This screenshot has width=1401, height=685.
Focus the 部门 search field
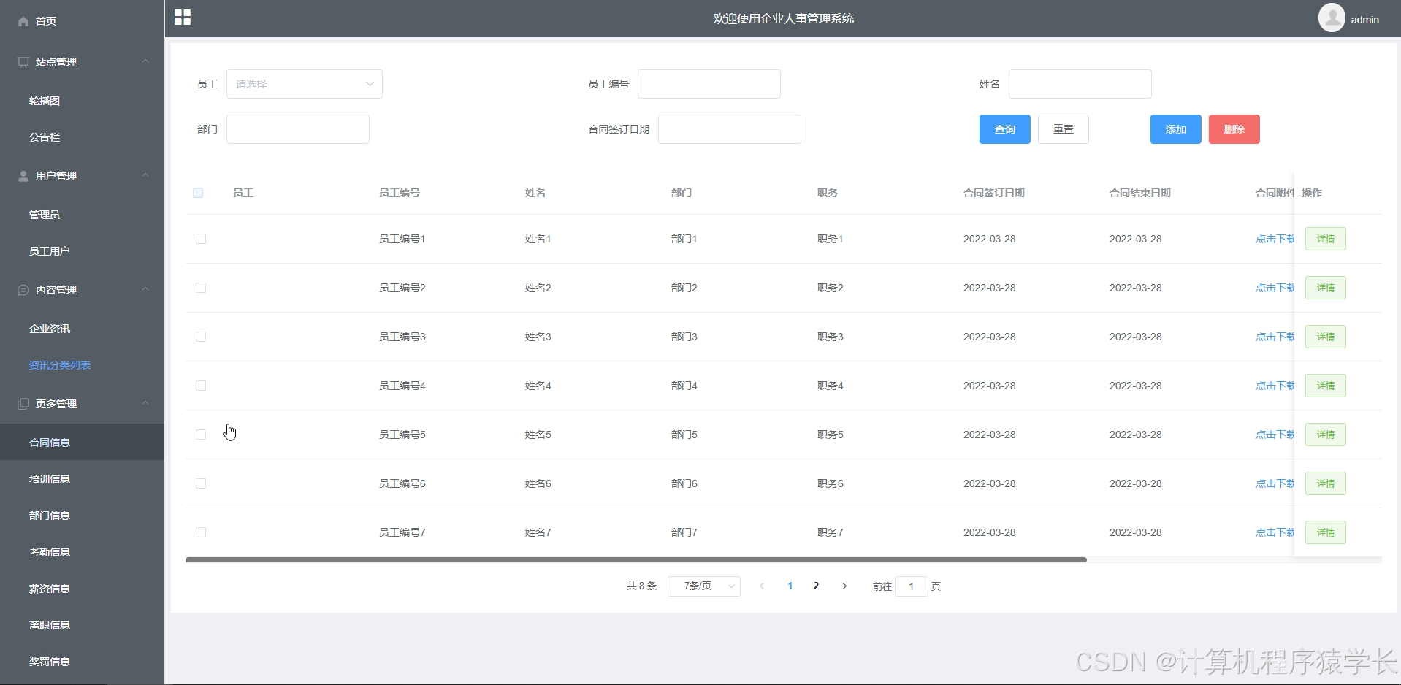[x=297, y=129]
